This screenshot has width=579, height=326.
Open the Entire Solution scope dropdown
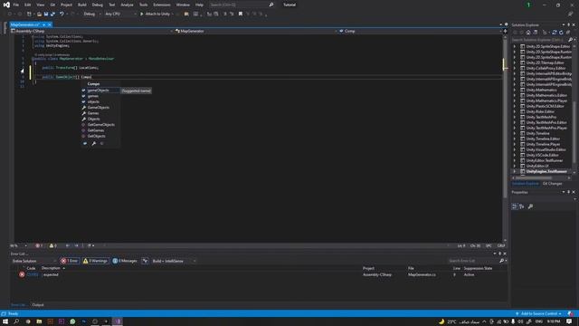[33, 261]
